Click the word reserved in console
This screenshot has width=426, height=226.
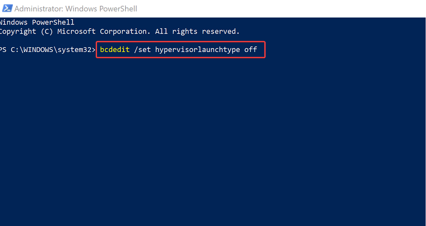tap(220, 32)
